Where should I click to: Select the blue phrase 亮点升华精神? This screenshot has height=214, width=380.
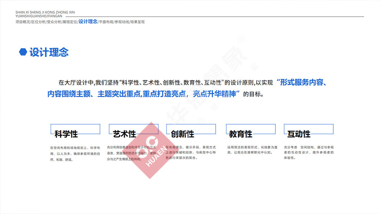[x=216, y=94]
